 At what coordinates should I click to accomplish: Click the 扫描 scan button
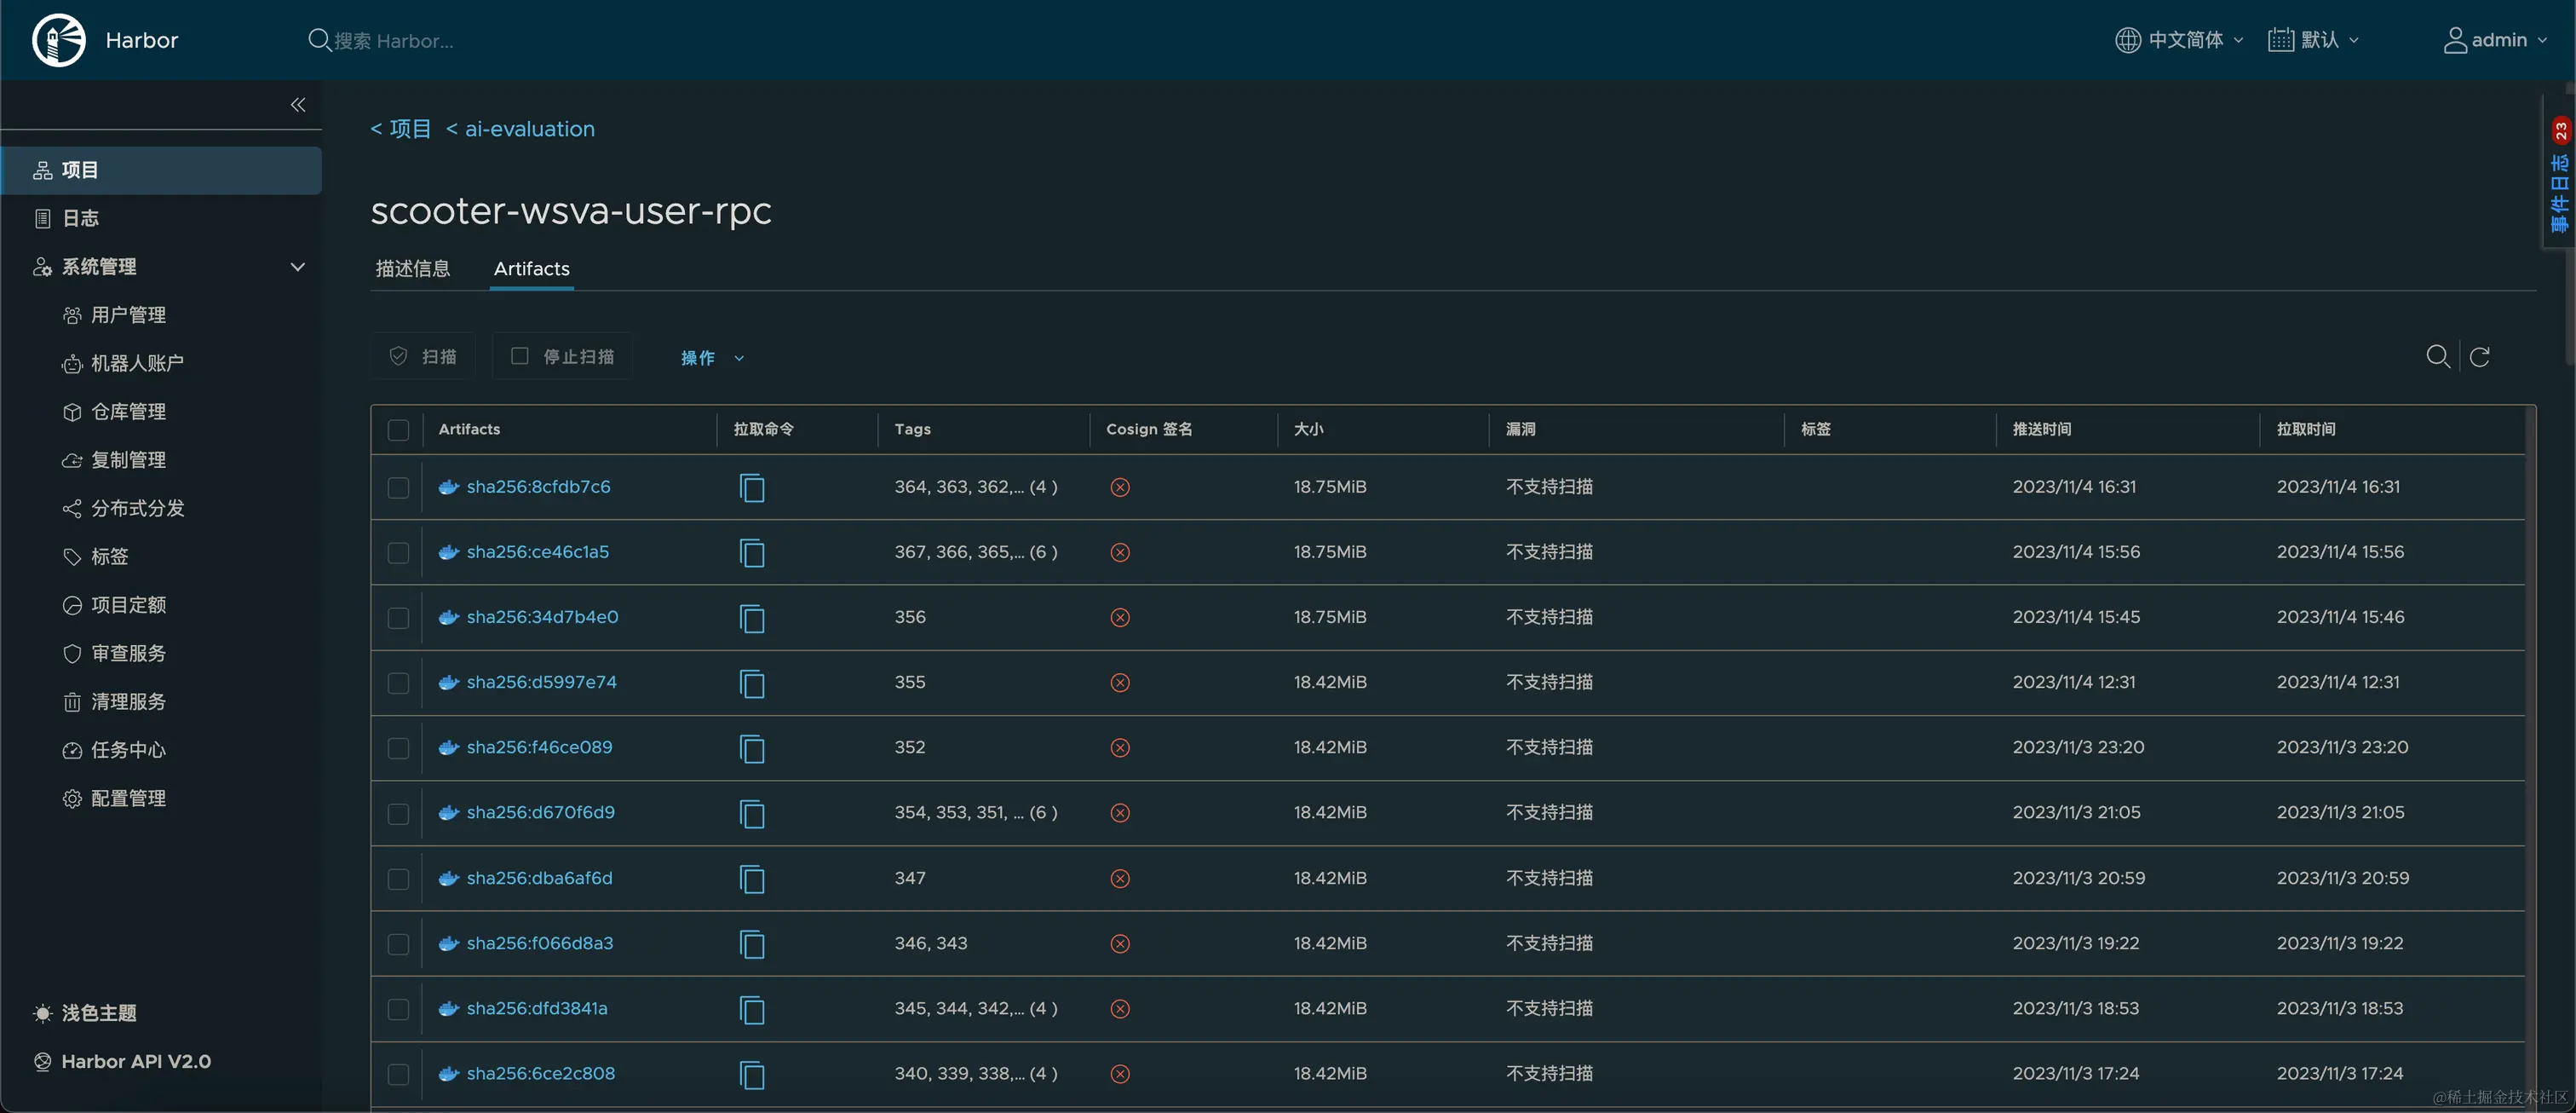click(422, 356)
